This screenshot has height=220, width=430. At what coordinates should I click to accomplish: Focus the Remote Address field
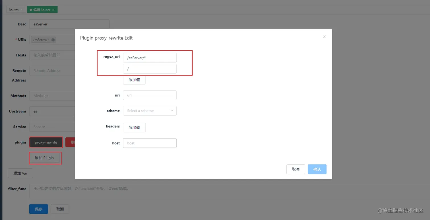click(52, 71)
